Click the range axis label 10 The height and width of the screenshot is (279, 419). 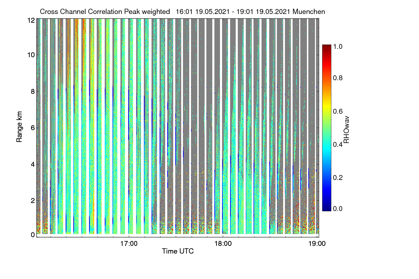31,55
